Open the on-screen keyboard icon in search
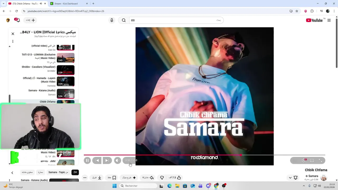 point(133,20)
